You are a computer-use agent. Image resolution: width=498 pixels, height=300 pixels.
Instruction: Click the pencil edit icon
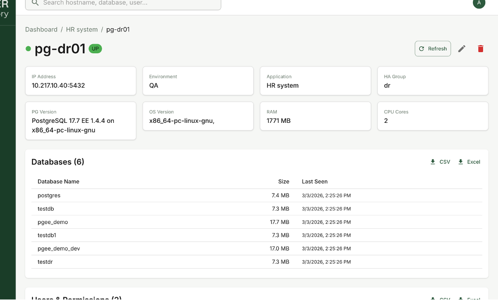pos(462,48)
